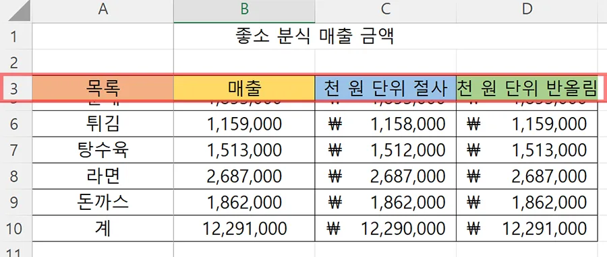Click 돈까스 절사 value in column C

(x=386, y=203)
